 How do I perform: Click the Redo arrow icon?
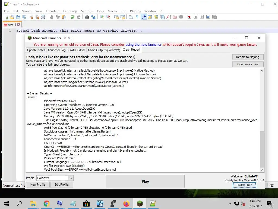point(79,17)
